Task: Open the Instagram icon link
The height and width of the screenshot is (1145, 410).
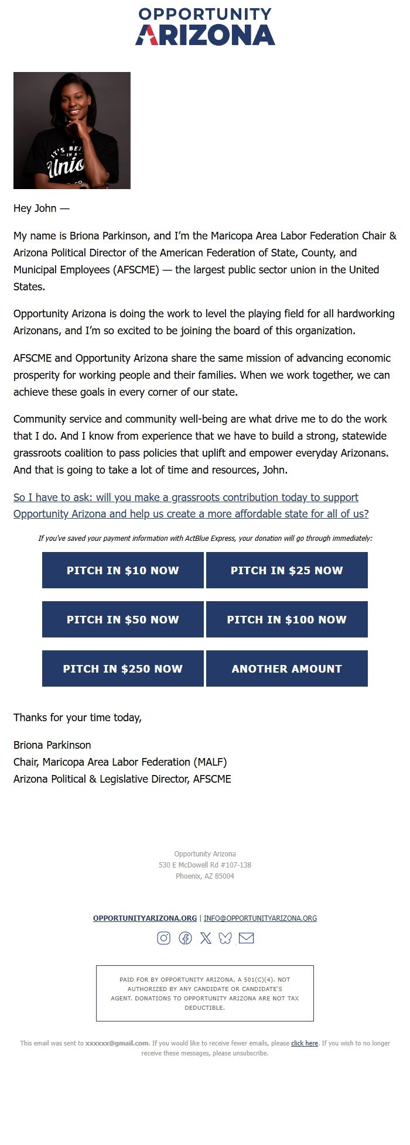Action: click(164, 938)
